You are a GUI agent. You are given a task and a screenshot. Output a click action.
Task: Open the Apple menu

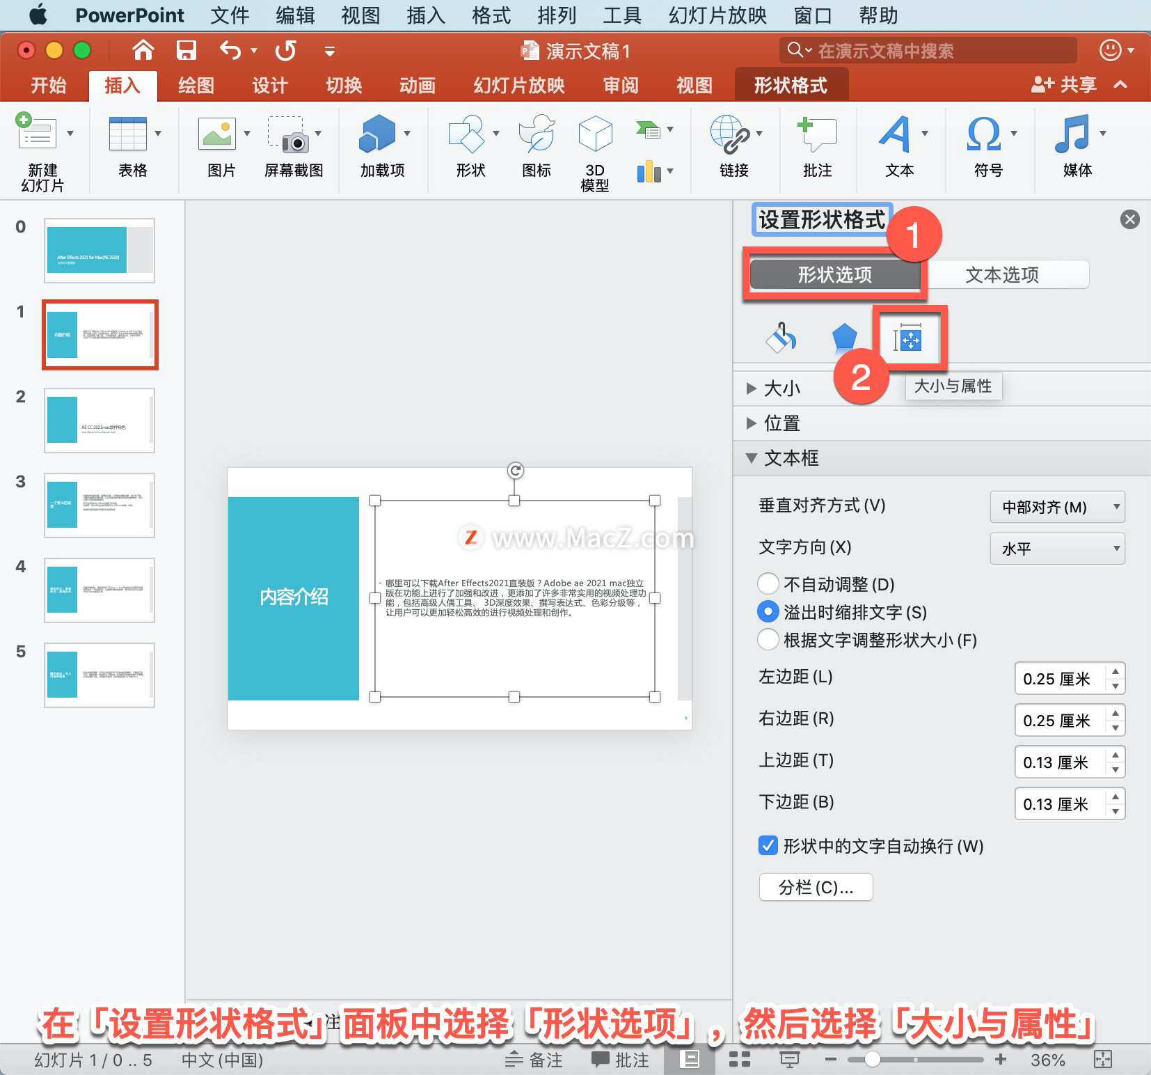[x=38, y=15]
